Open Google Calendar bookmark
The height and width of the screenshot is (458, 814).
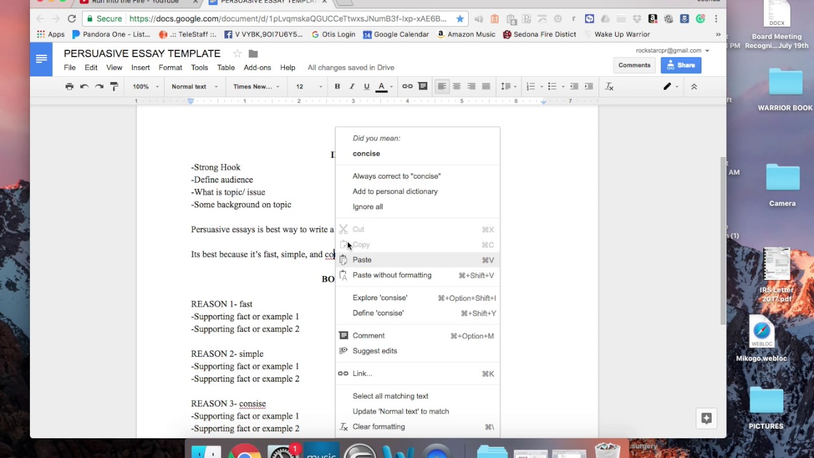point(396,34)
